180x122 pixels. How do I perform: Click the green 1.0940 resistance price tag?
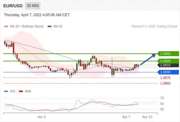point(168,54)
